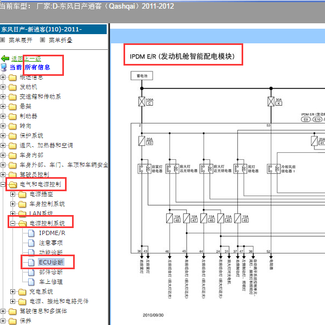325x325 pixels.
Task: Expand the 变速箱和传动系 node
Action: [3, 96]
